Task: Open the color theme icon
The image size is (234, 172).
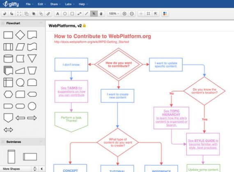Action: point(165,14)
